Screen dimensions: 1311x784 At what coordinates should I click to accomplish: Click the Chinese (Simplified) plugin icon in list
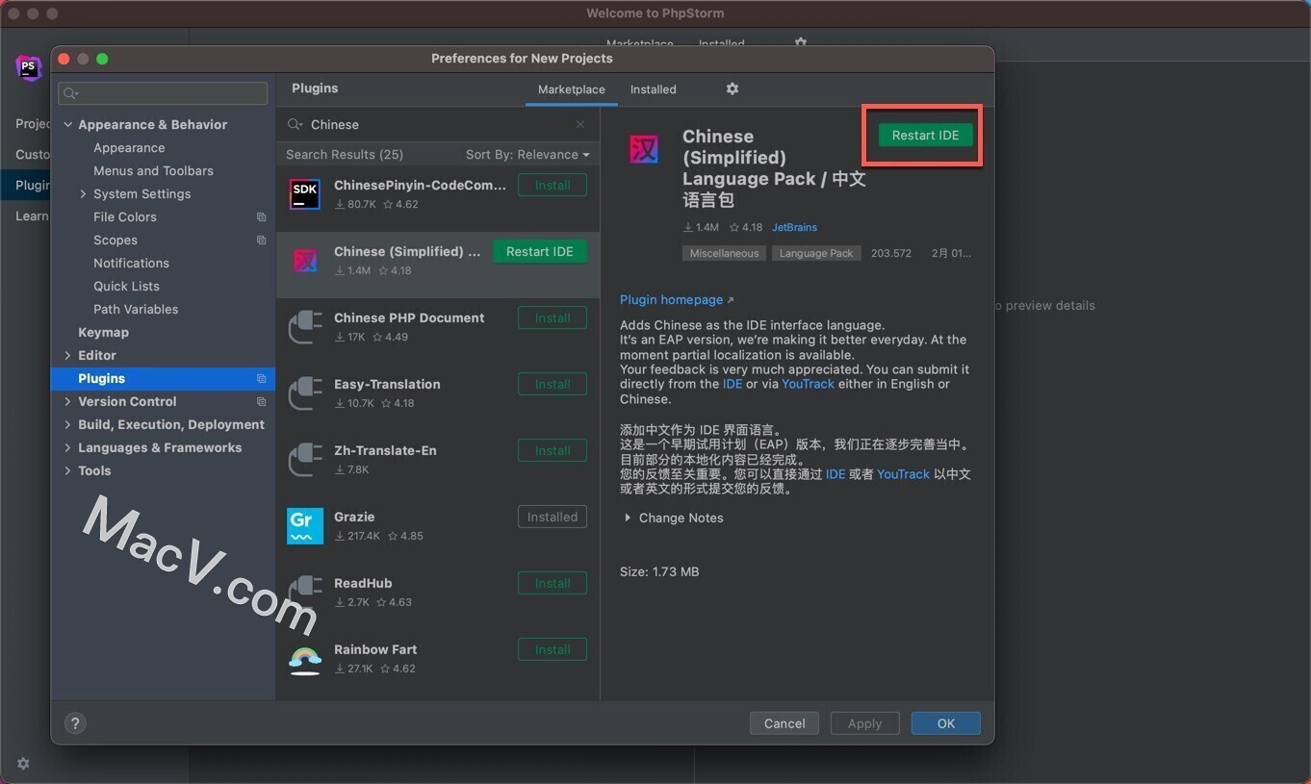click(305, 261)
